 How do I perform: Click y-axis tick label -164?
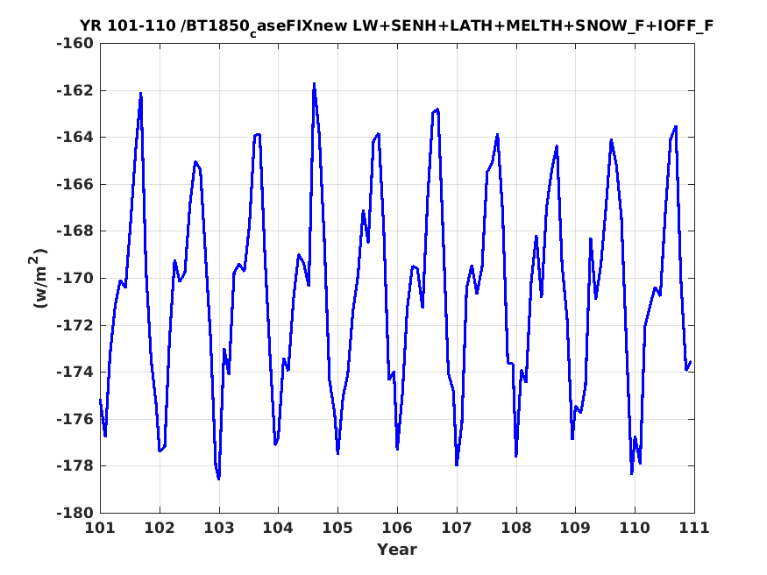[x=75, y=138]
